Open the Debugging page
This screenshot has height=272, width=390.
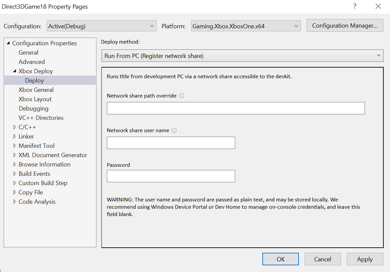[34, 109]
